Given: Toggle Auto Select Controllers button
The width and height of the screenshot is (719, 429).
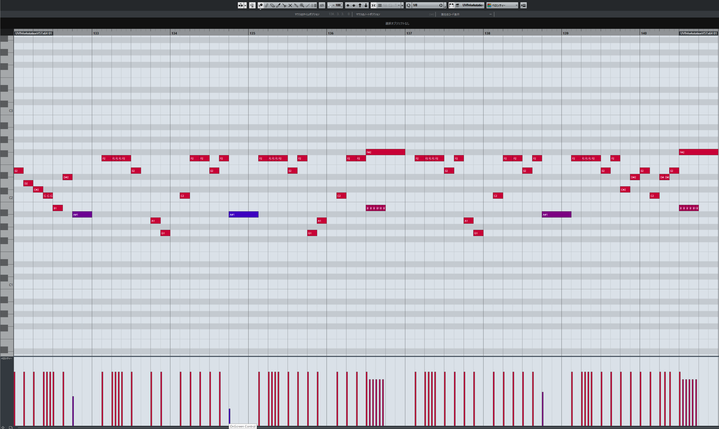Looking at the screenshot, I should [321, 5].
